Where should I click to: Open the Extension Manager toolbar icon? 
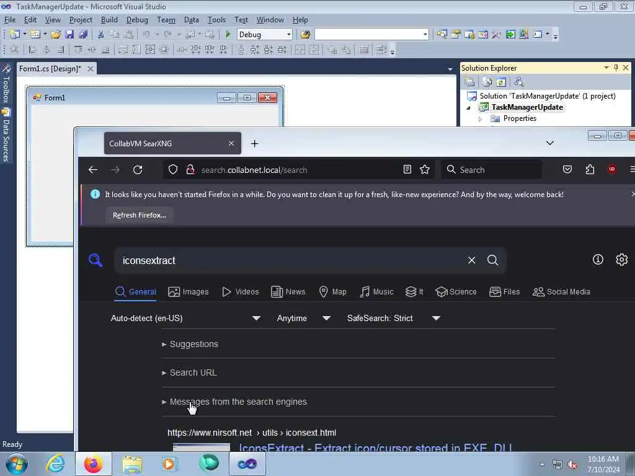pyautogui.click(x=523, y=35)
